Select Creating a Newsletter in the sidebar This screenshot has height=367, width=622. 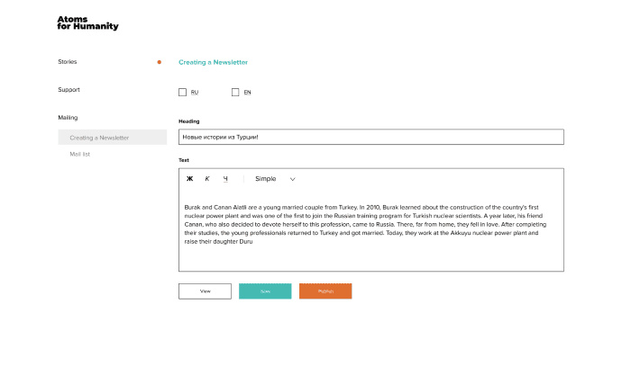click(99, 138)
